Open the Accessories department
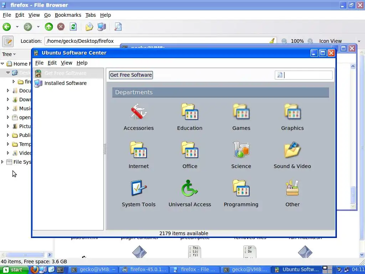This screenshot has width=365, height=274. pos(139,117)
